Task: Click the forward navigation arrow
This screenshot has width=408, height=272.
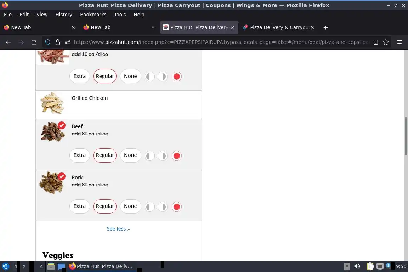Action: tap(21, 42)
